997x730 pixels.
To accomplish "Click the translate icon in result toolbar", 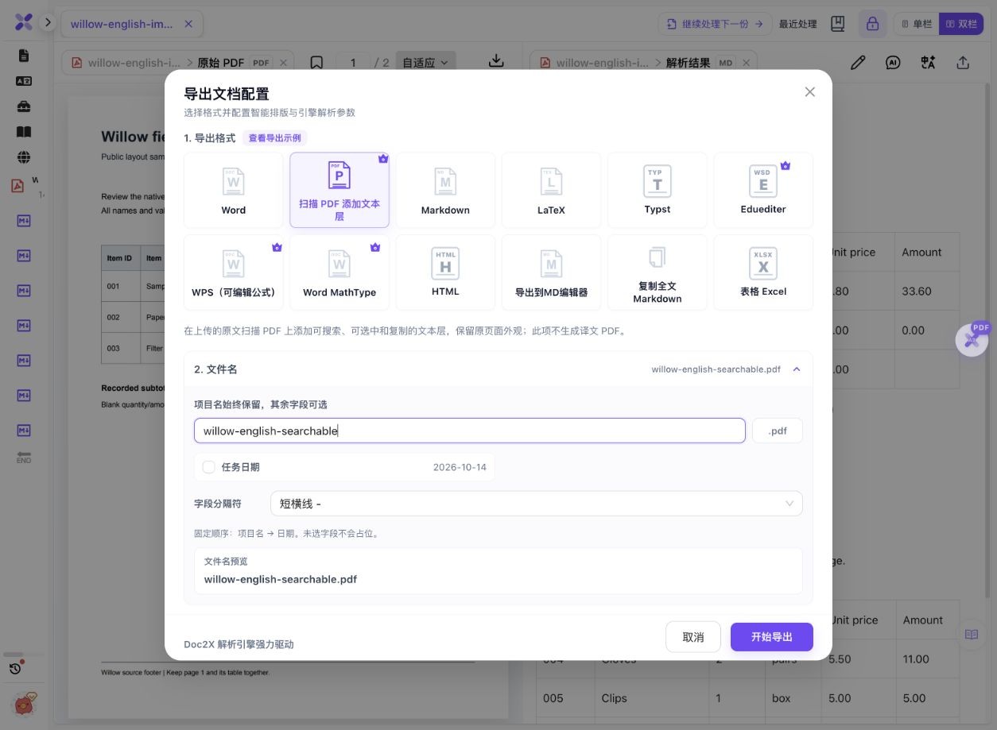I will point(928,62).
